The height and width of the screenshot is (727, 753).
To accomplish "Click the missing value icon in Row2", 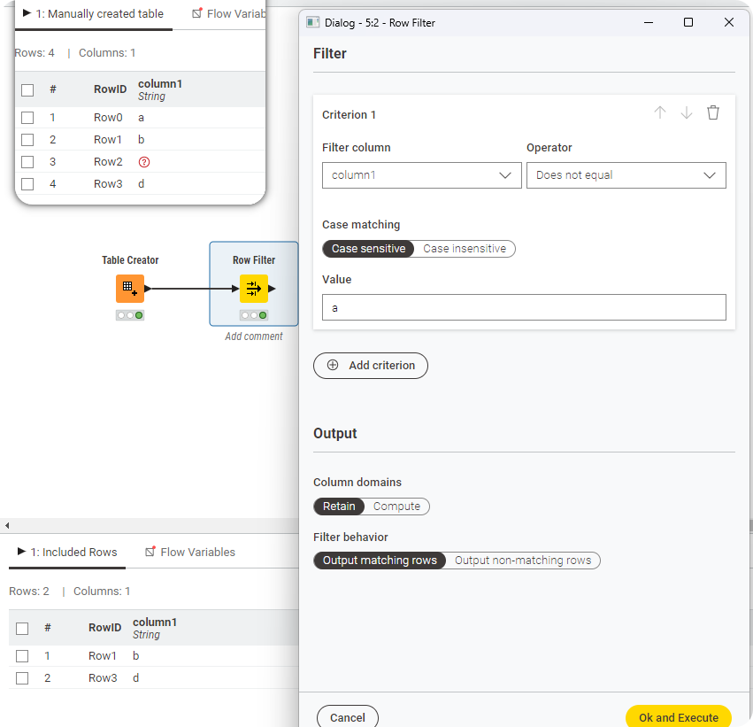I will (x=144, y=162).
